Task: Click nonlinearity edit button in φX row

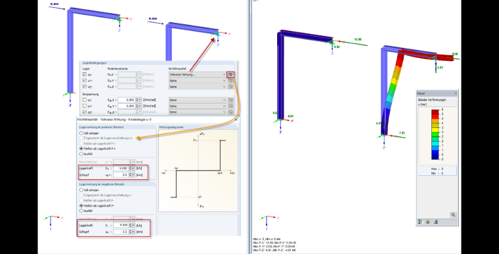Action: tap(230, 100)
